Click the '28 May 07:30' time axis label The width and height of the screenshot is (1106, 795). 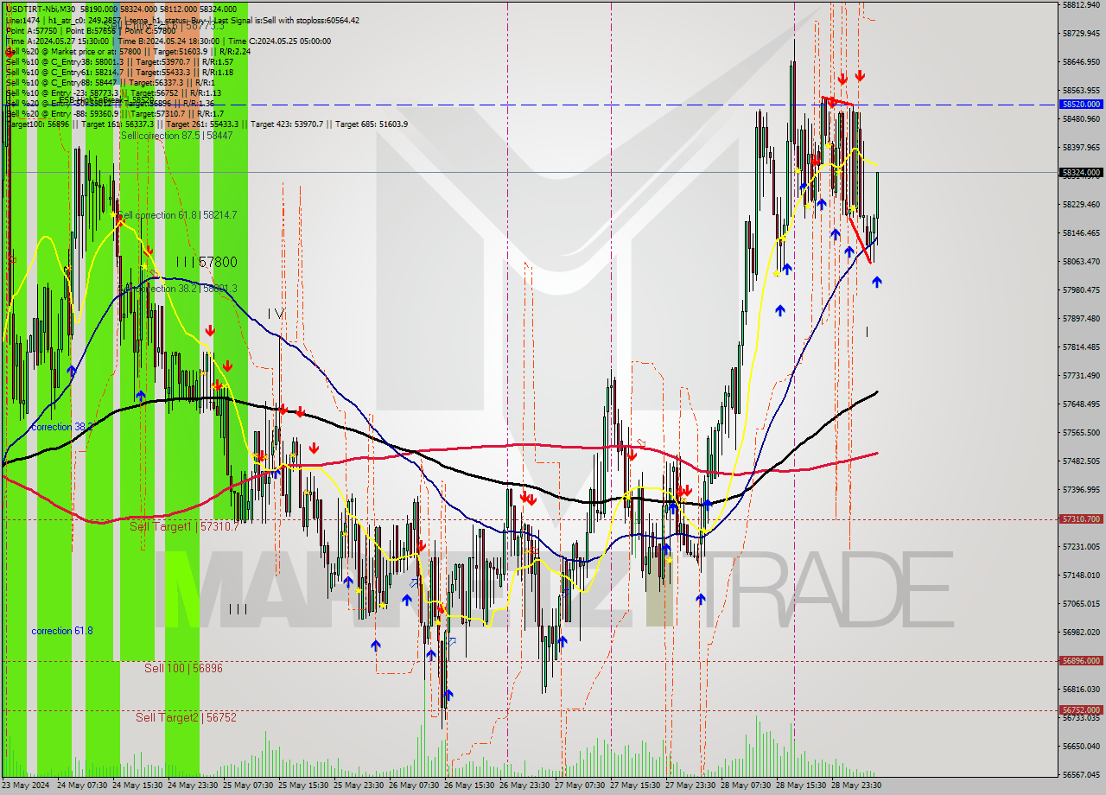pos(746,785)
